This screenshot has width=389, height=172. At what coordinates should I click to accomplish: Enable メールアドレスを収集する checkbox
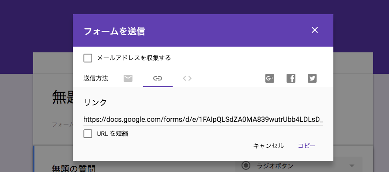click(88, 59)
